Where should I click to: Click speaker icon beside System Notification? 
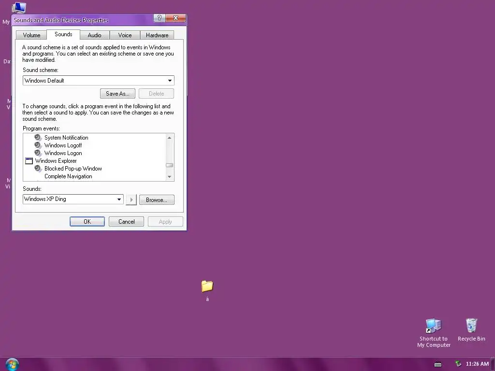[38, 138]
